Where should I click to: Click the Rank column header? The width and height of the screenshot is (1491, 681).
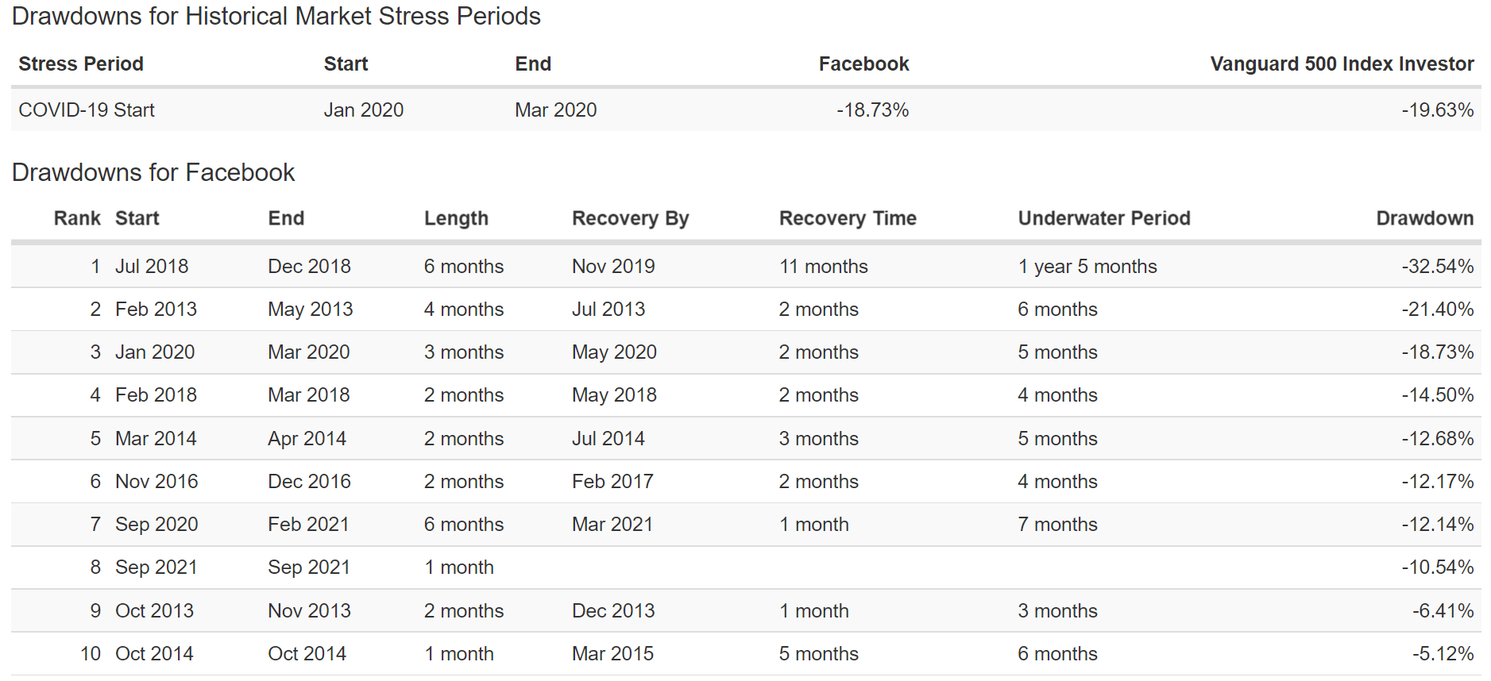pyautogui.click(x=77, y=218)
